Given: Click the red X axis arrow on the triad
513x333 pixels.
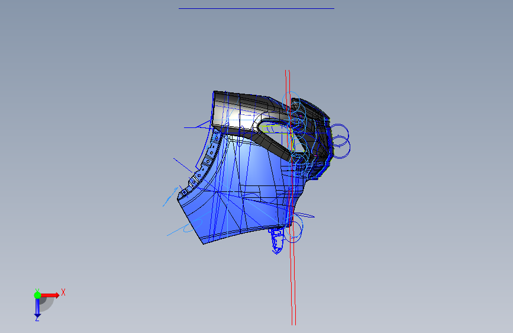Looking at the screenshot, I should pyautogui.click(x=50, y=295).
